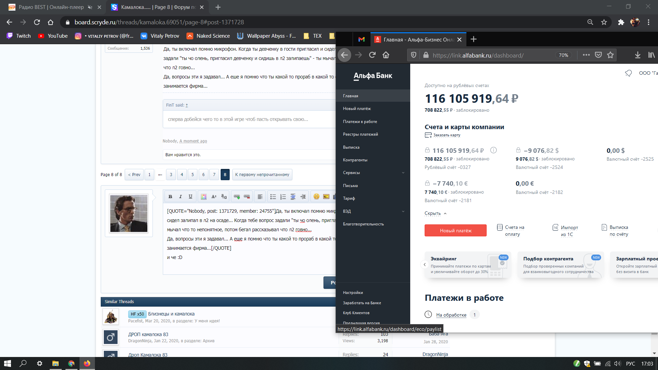658x370 pixels.
Task: Open the text color palette
Action: tap(204, 197)
